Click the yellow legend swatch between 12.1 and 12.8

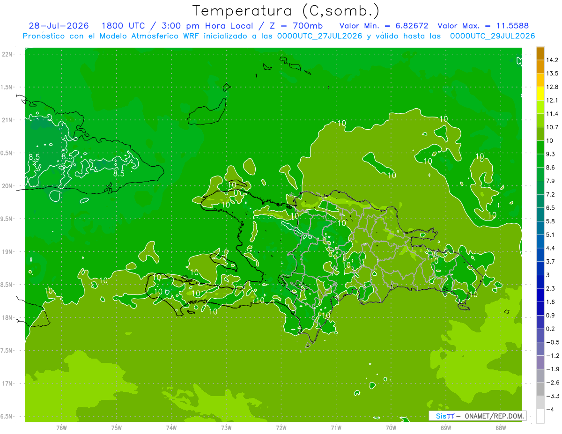540,93
